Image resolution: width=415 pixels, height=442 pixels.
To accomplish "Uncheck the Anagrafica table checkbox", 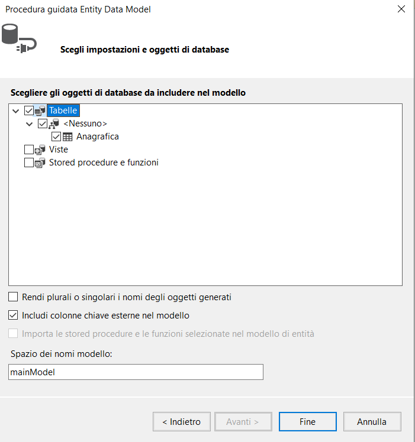I will pos(56,136).
